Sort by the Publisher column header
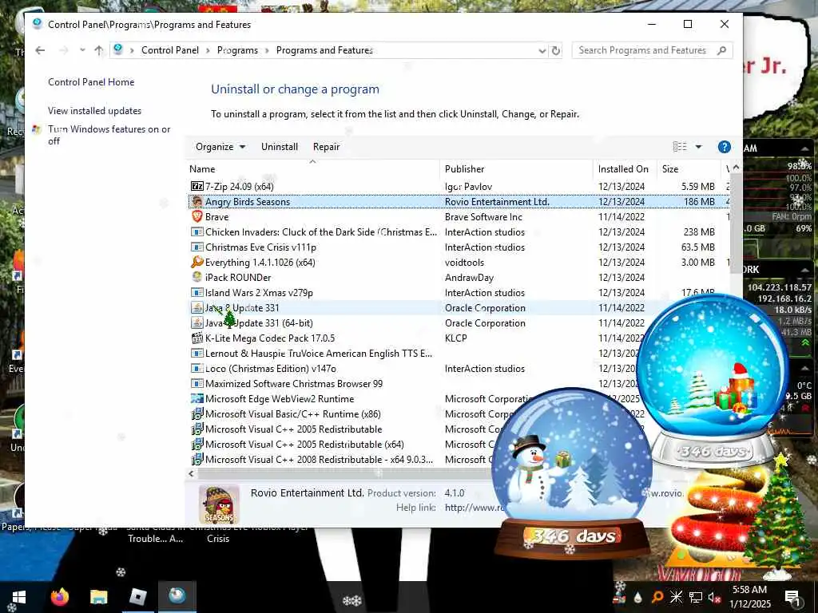Screen dimensions: 818x613 [516, 169]
